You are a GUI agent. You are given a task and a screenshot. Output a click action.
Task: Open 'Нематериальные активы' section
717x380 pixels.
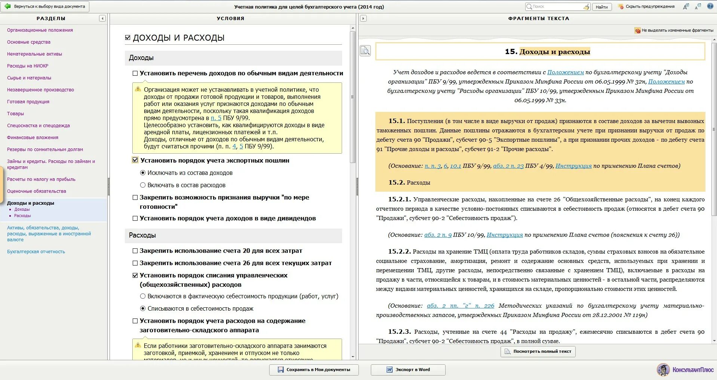coord(34,54)
